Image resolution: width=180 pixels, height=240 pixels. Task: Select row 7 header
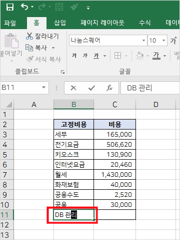pyautogui.click(x=7, y=175)
